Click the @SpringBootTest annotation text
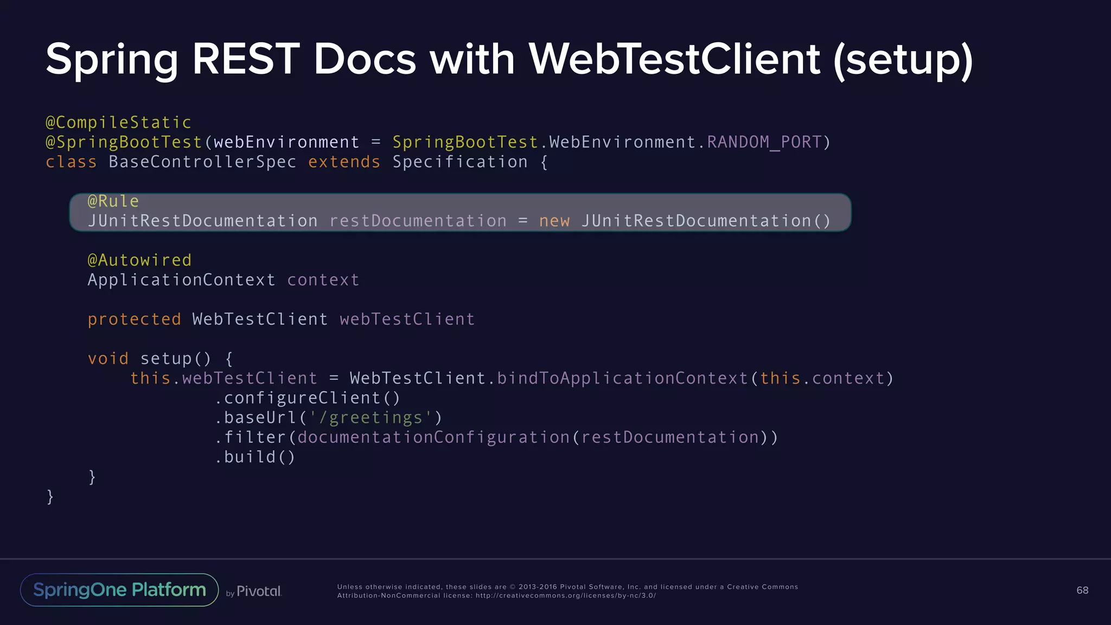The width and height of the screenshot is (1111, 625). tap(124, 142)
